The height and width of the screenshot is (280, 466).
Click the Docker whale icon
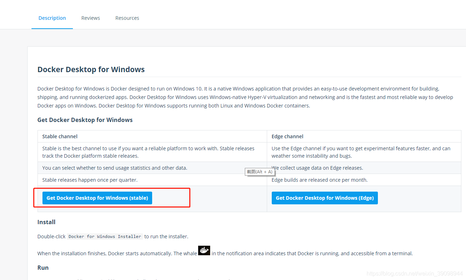204,251
